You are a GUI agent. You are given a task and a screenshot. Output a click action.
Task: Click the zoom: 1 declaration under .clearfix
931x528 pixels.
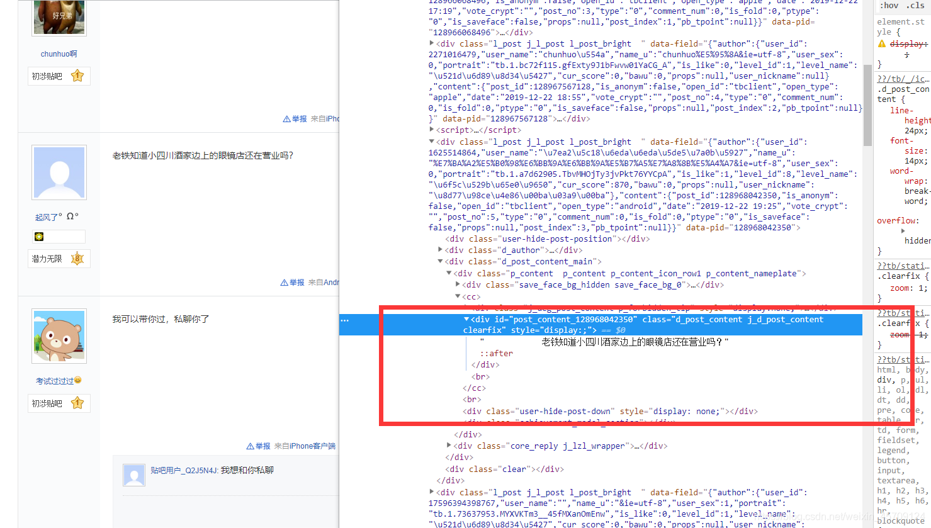(908, 288)
